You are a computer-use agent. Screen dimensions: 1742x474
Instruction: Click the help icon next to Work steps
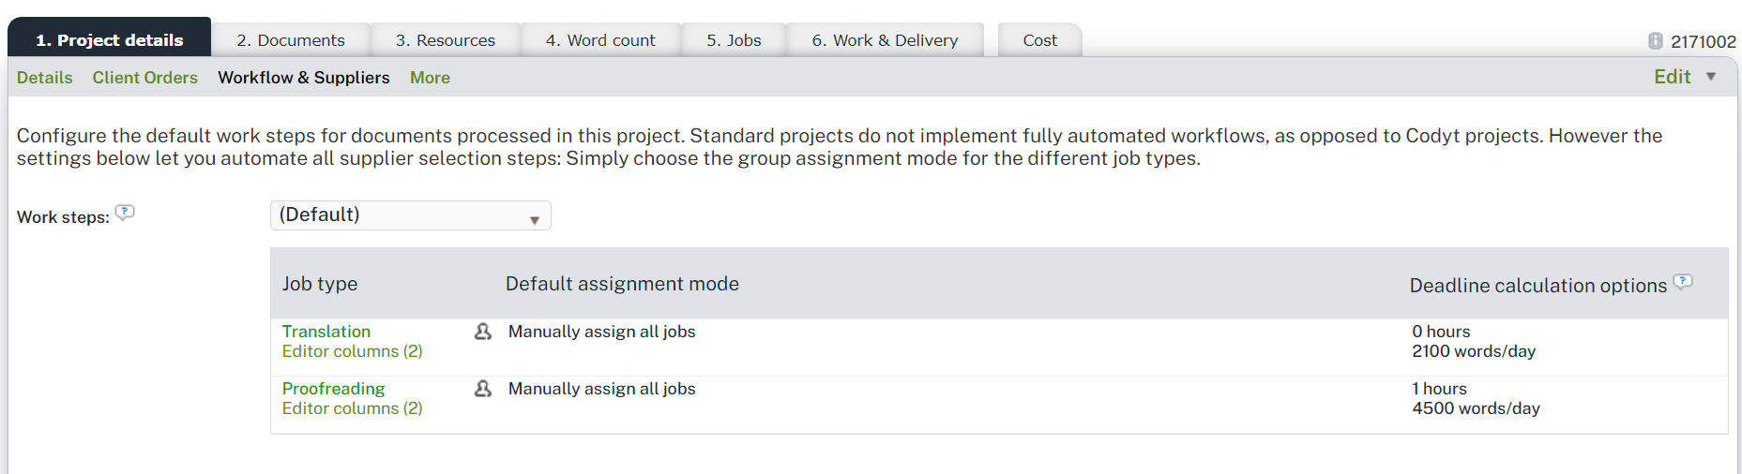125,213
